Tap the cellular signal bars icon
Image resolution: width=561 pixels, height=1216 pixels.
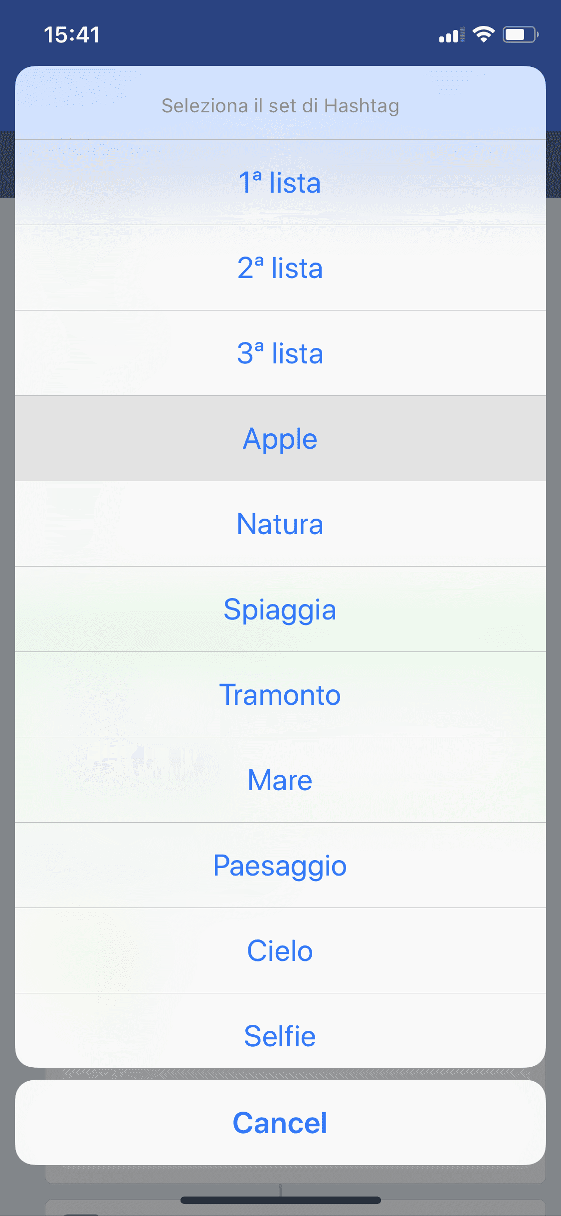451,35
